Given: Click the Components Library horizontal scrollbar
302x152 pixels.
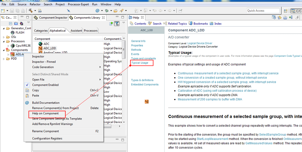Looking at the screenshot, I should (x=107, y=126).
